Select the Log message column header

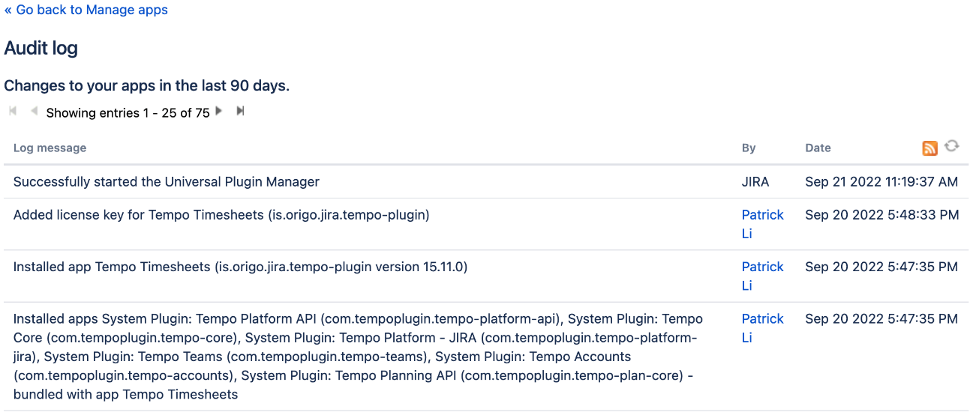[x=50, y=148]
